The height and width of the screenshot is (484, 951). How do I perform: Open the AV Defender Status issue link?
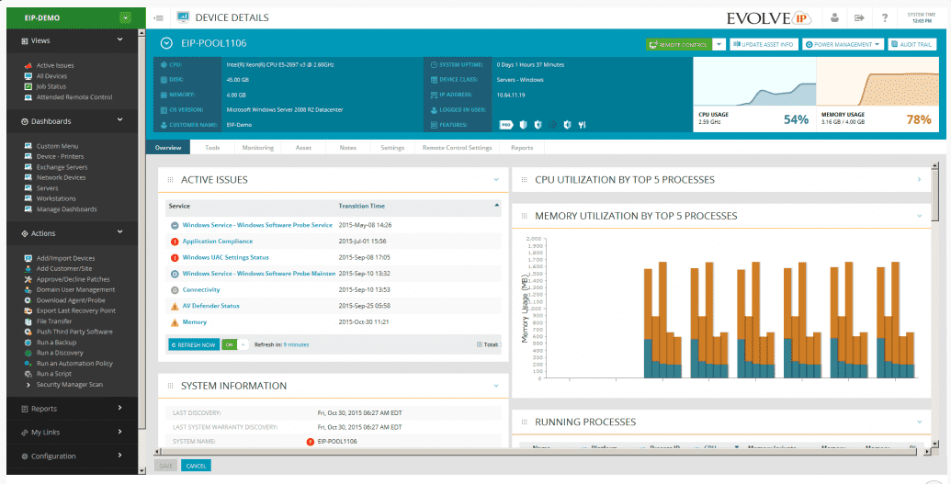coord(210,306)
